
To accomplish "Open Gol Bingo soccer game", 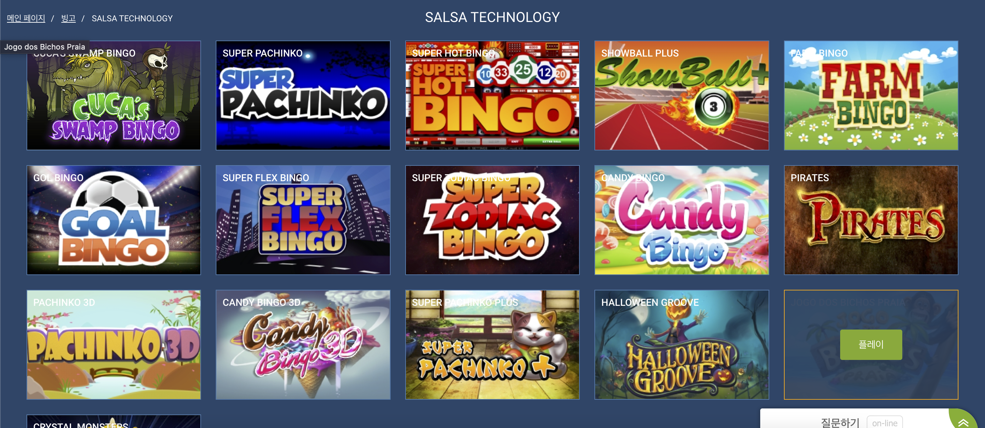I will 113,220.
